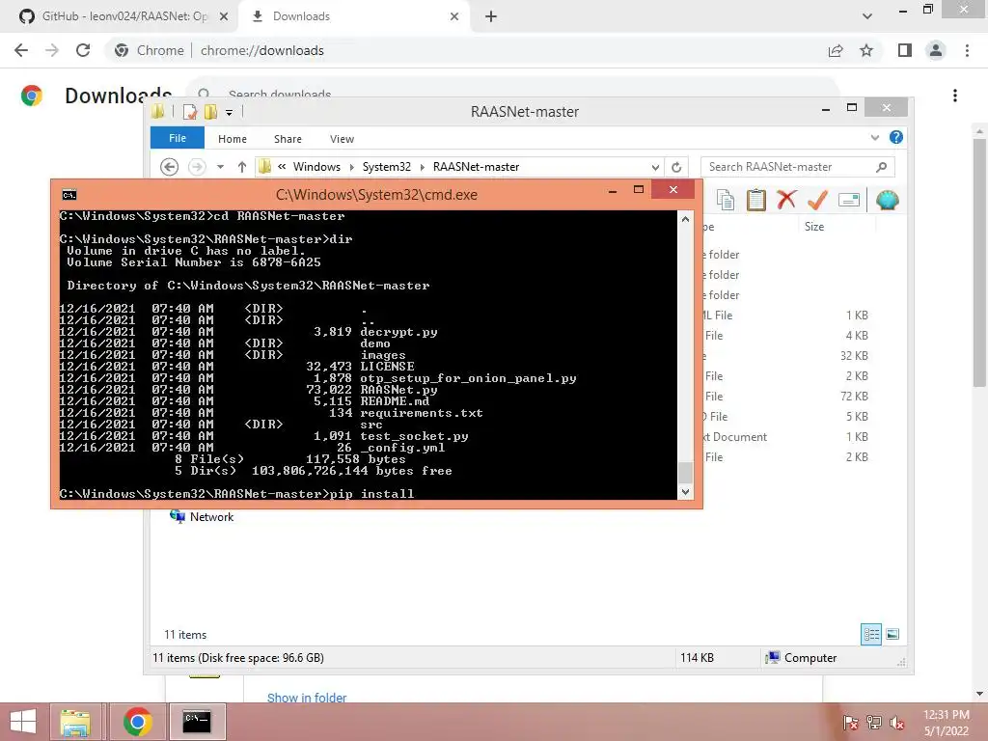Viewport: 988px width, 741px height.
Task: Go back in Chrome
Action: coord(21,50)
